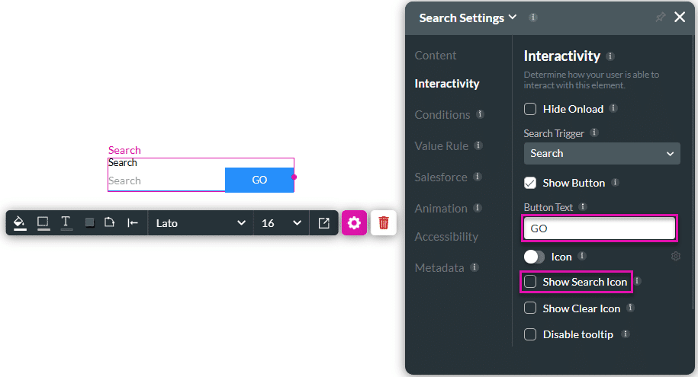The width and height of the screenshot is (698, 377).
Task: Click info icon beside Metadata tab
Action: click(x=474, y=267)
